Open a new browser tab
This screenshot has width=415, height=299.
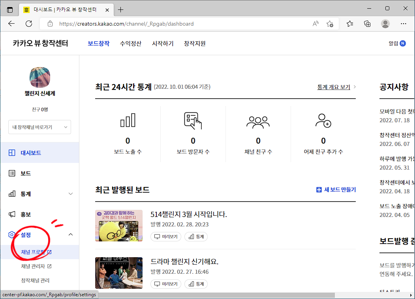point(121,10)
